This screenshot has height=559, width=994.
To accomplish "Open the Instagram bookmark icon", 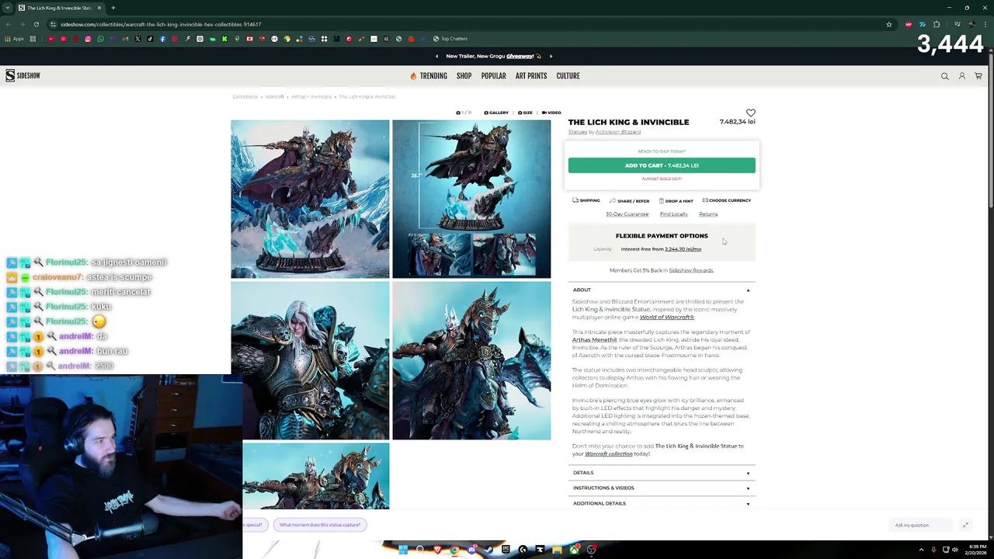I will (88, 39).
